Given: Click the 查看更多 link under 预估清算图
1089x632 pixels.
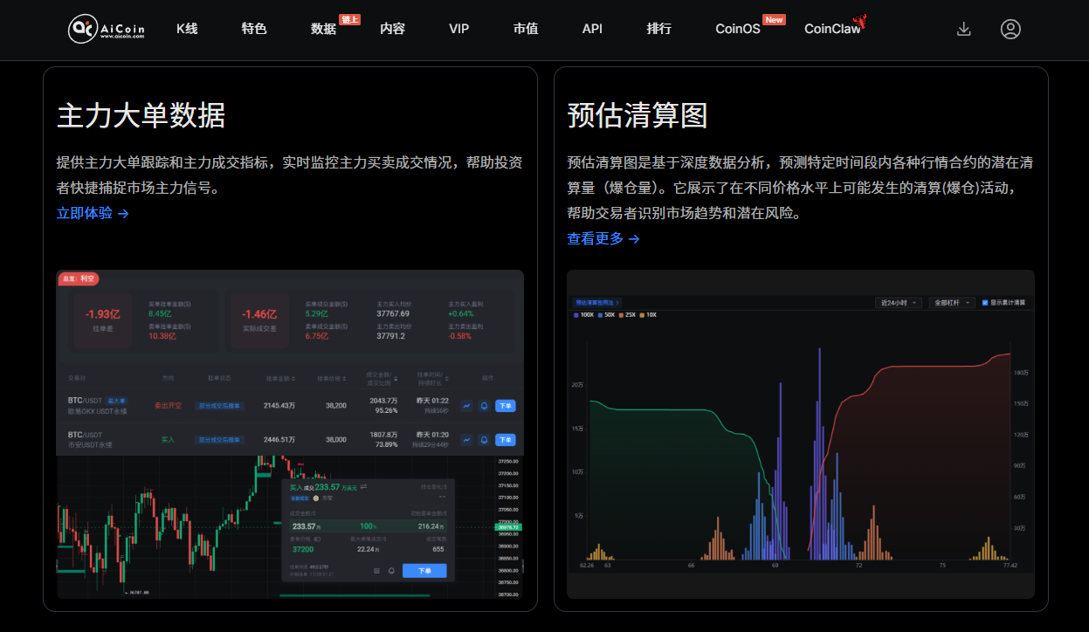Looking at the screenshot, I should pyautogui.click(x=596, y=238).
